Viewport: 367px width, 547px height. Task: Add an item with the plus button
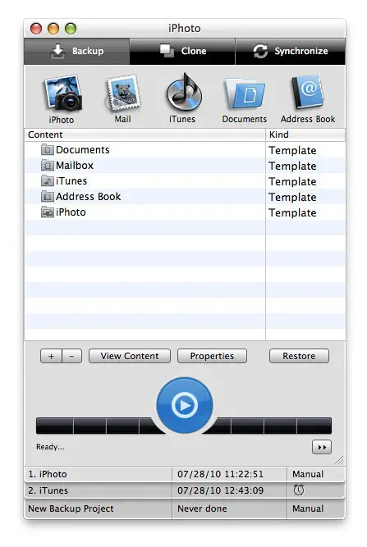pos(52,356)
